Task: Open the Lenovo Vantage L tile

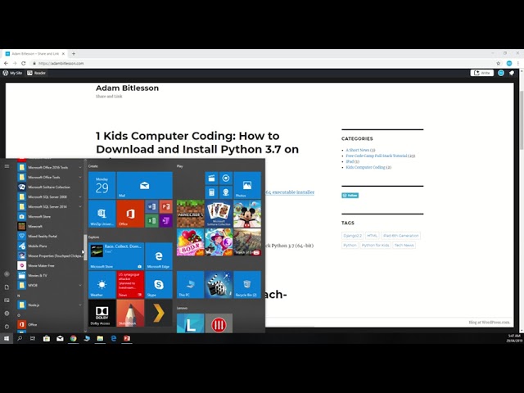Action: 191,323
